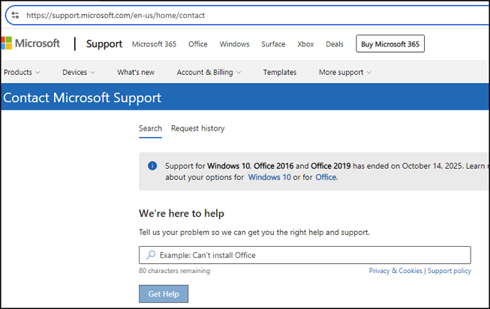Click the browser address bar URL

tap(116, 15)
